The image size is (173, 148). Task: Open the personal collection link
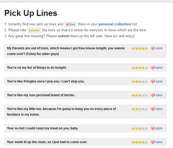pyautogui.click(x=115, y=24)
